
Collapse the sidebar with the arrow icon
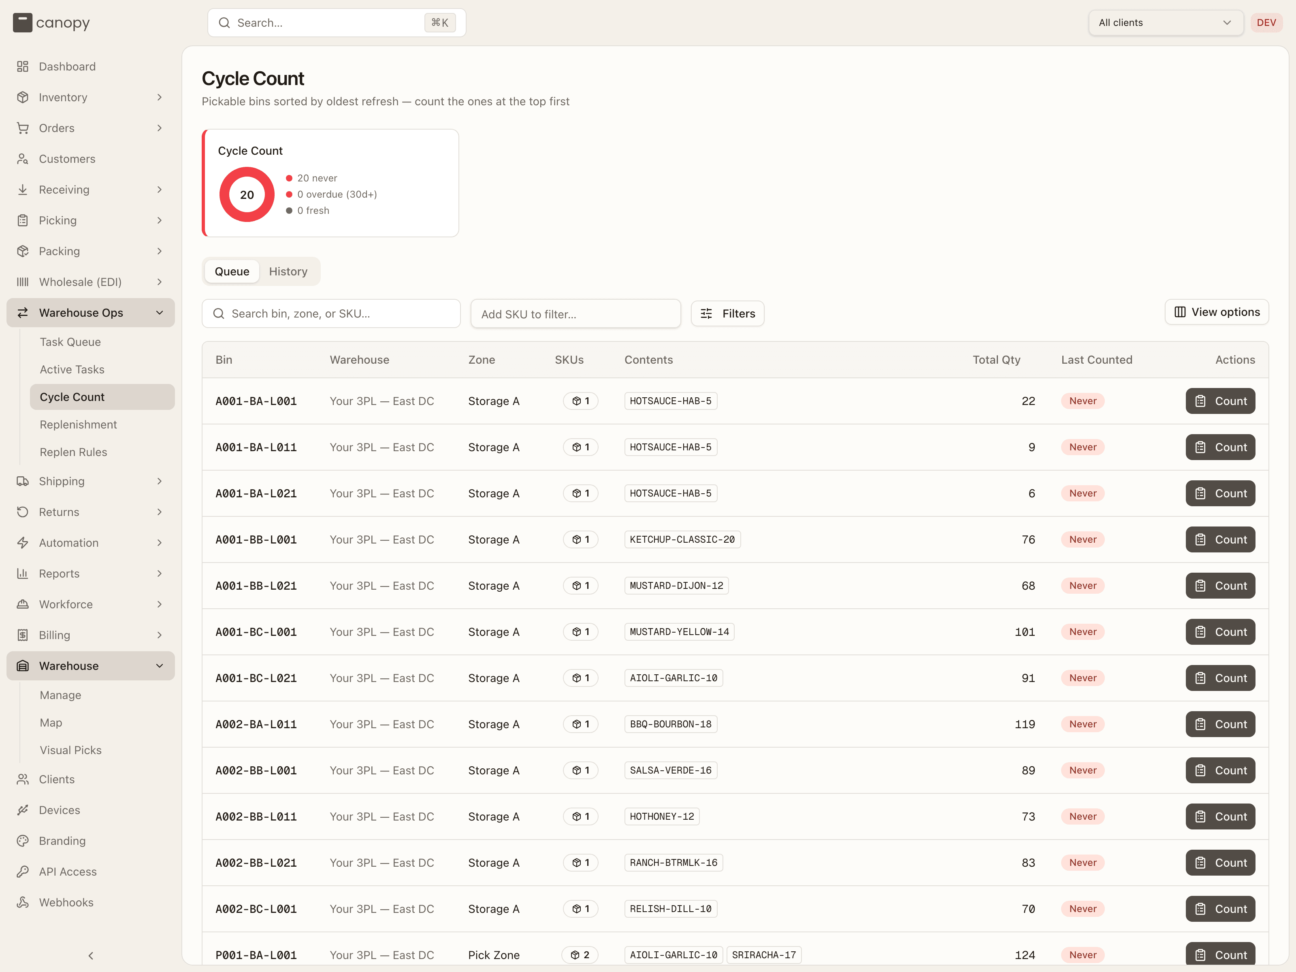coord(91,955)
